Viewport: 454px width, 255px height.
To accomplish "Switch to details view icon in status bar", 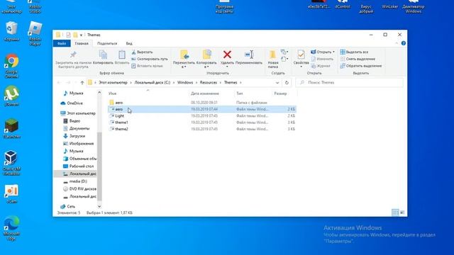I will tap(395, 212).
